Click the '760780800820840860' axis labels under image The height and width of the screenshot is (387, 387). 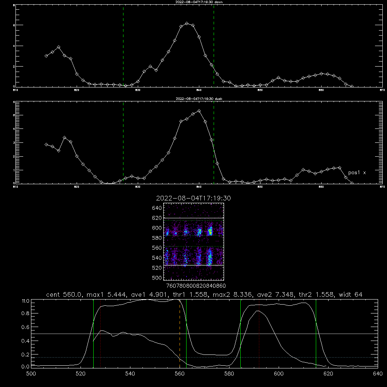pyautogui.click(x=196, y=286)
